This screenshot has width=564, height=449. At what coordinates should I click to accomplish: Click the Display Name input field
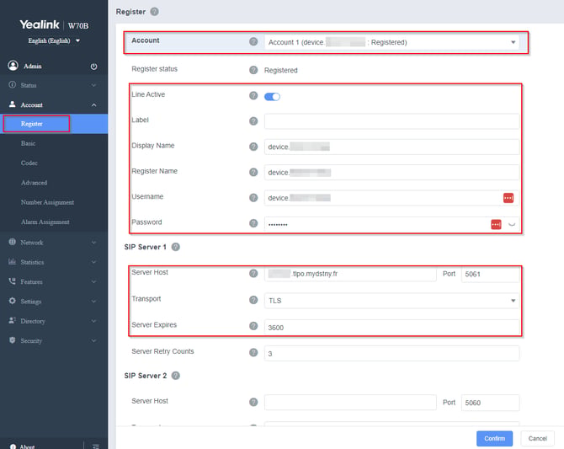click(391, 147)
